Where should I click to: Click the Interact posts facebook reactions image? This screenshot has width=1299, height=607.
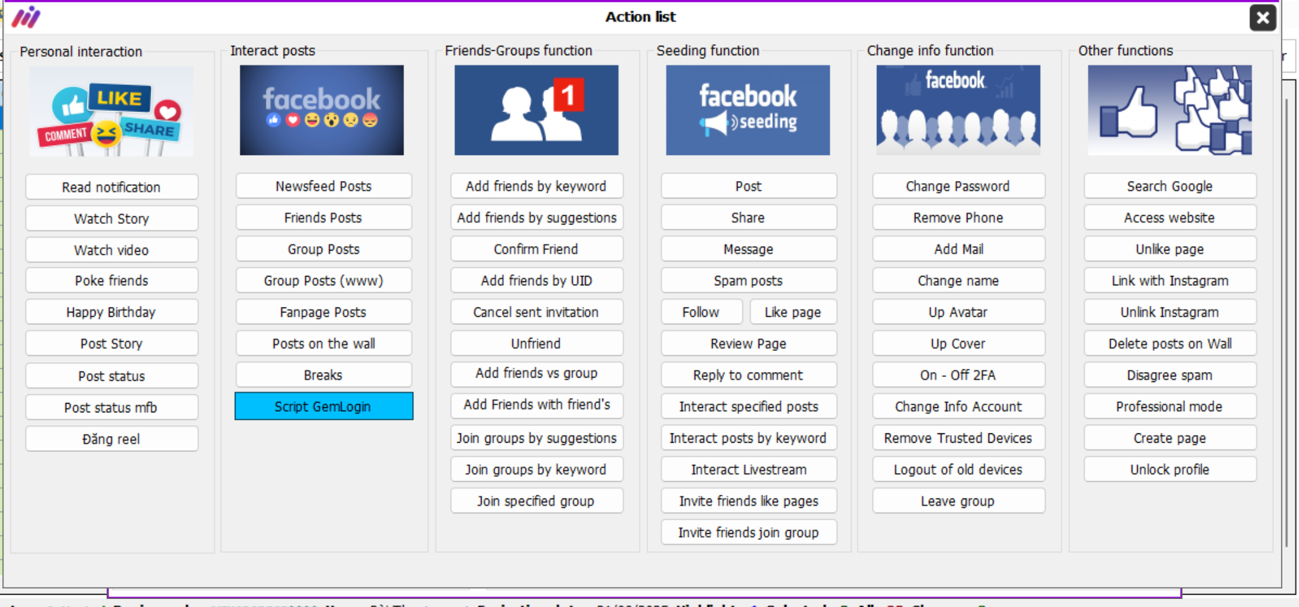[x=322, y=110]
